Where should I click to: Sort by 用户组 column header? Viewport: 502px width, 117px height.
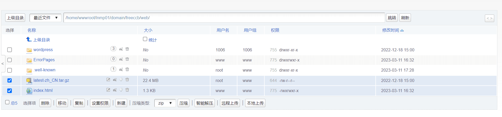pos(250,30)
